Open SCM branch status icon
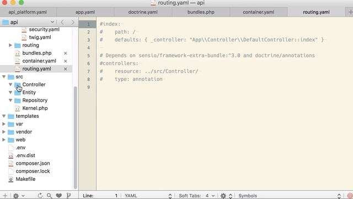Viewport: 353px width, 199px height. 68,196
